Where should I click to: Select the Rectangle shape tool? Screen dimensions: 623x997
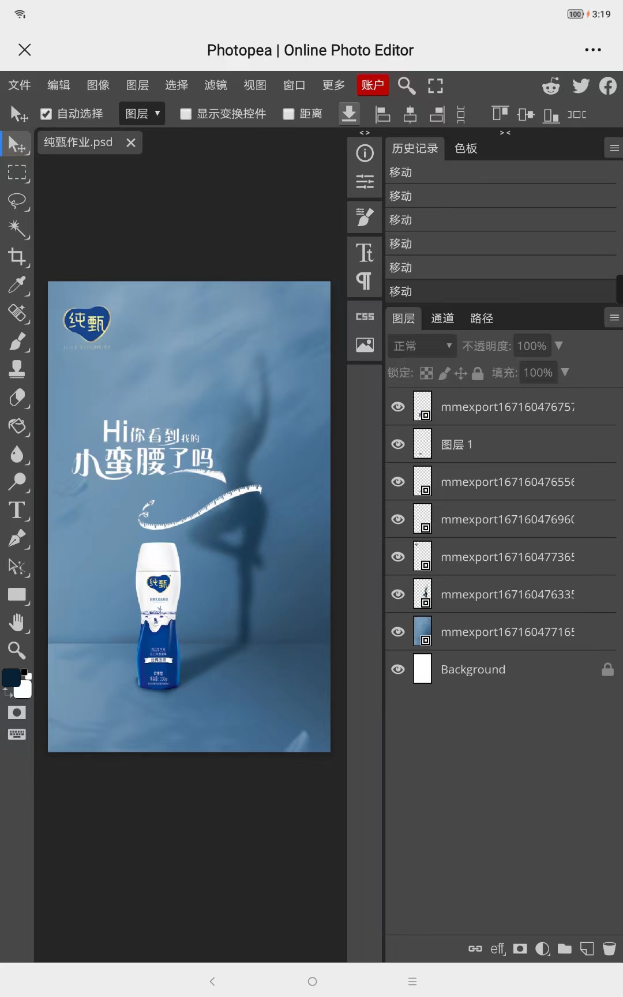[x=17, y=594]
